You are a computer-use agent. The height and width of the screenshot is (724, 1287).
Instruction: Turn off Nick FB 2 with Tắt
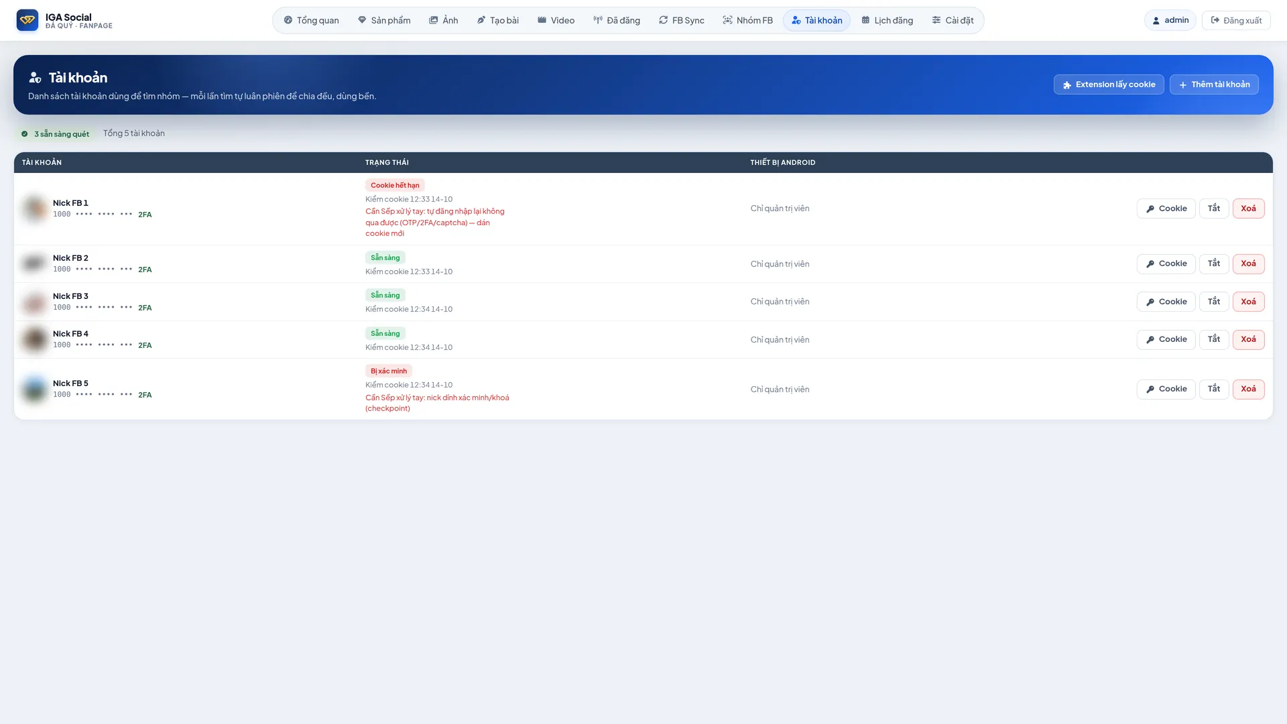click(1214, 263)
